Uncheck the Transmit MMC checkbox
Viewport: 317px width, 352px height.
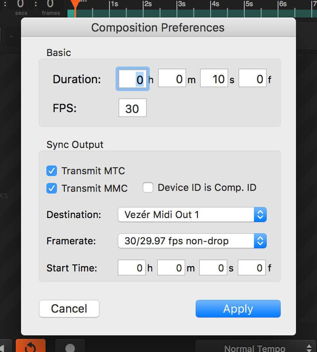(x=52, y=188)
